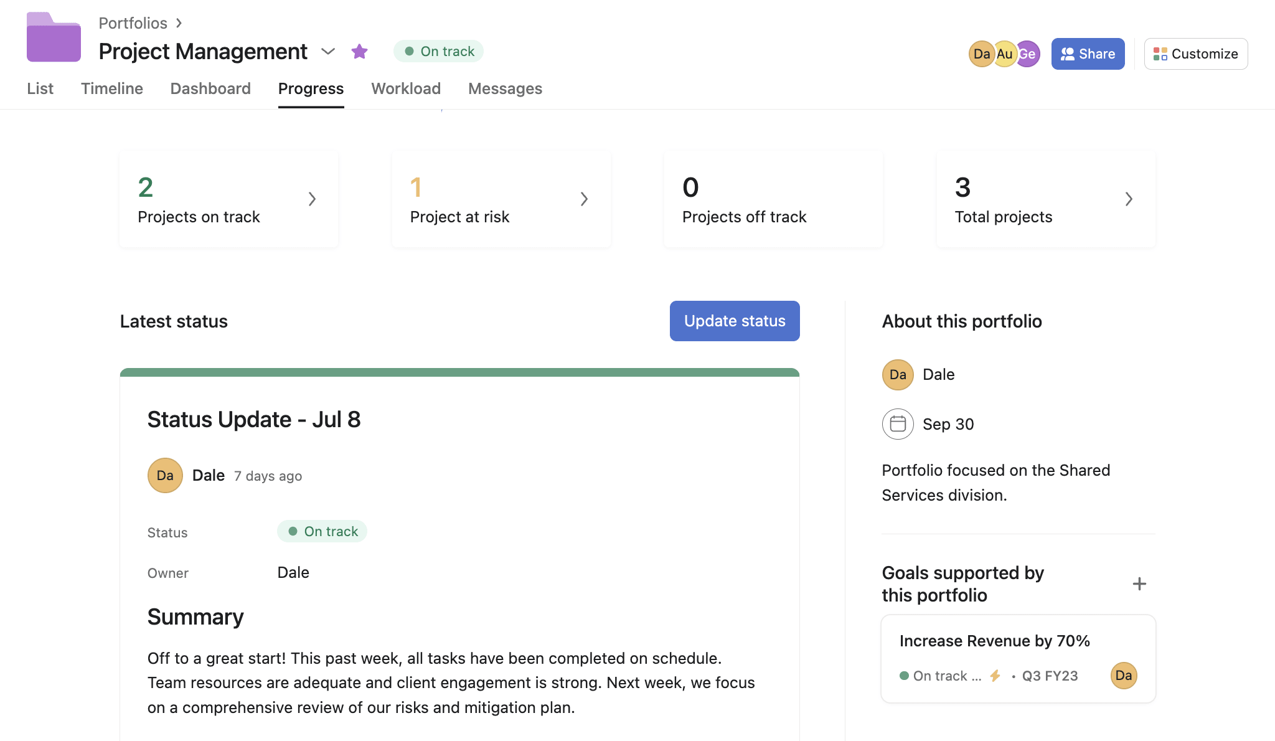Select the Dashboard menu tab
This screenshot has height=741, width=1275.
(210, 87)
